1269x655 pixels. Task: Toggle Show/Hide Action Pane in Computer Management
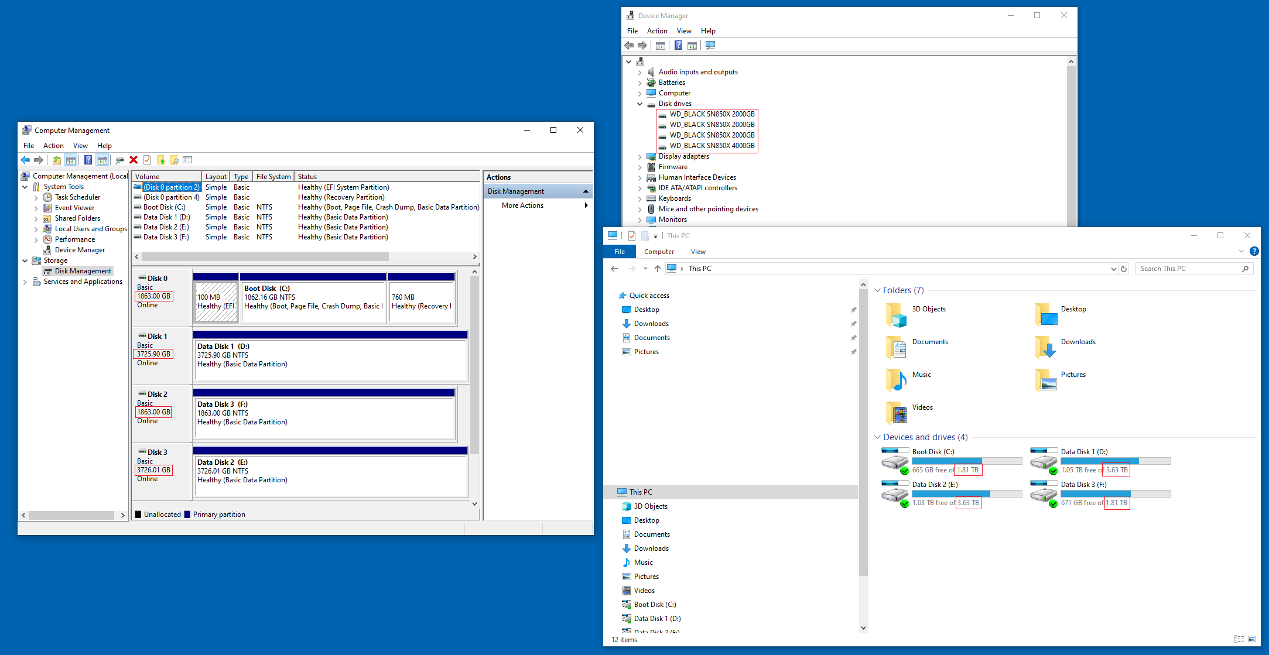pos(102,160)
